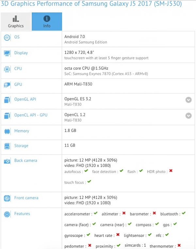Click the red cross next to HDR photo
The height and width of the screenshot is (249, 196).
coord(171,171)
